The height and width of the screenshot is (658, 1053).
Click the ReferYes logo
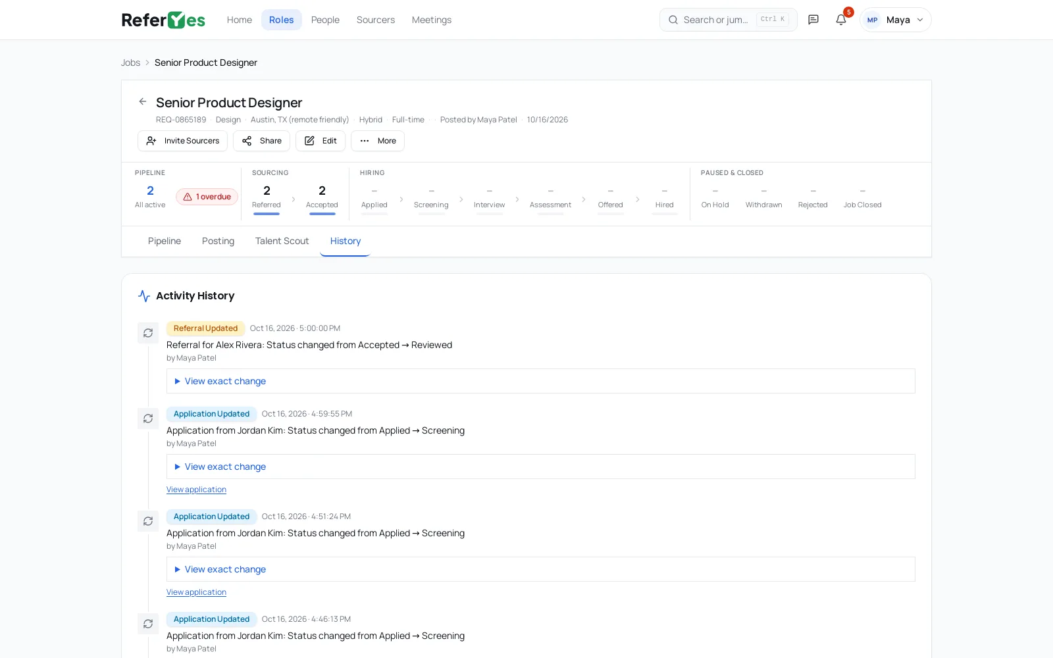tap(163, 20)
